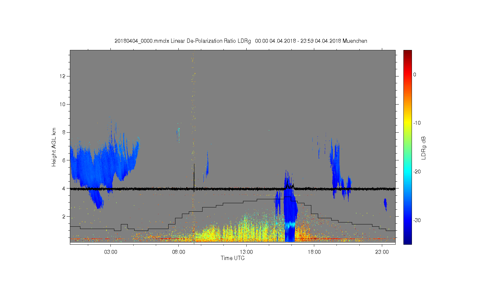Screen dimensions: 490x294
Task: Click the 23:00 time tick label
Action: [x=382, y=252]
